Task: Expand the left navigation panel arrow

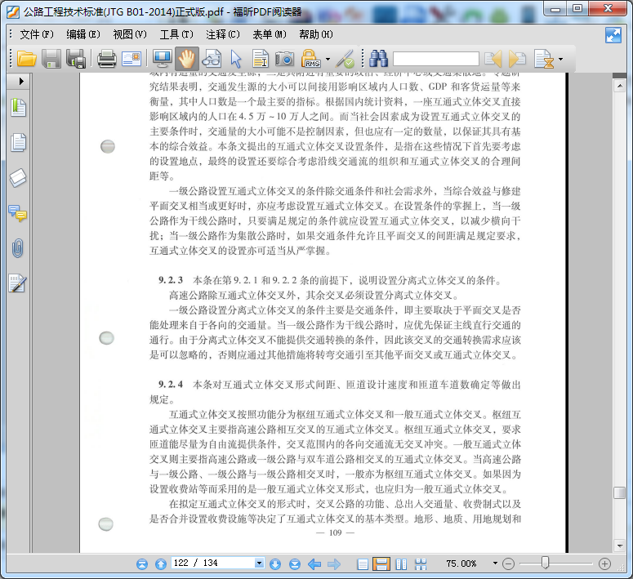Action: coord(21,81)
